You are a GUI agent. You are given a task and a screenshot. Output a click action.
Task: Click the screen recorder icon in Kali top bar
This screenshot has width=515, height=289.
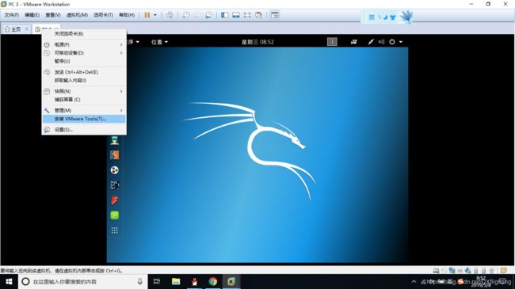pos(353,42)
